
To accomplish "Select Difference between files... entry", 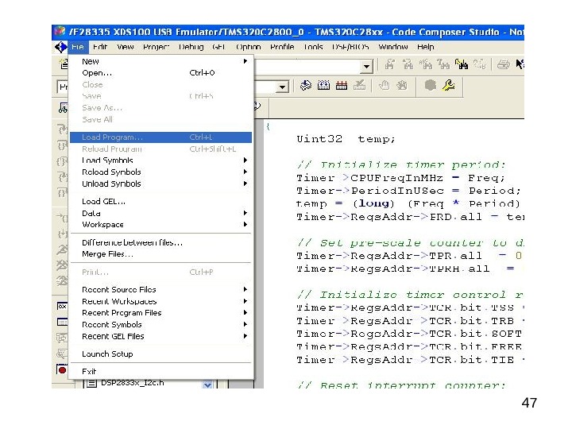I will [x=160, y=242].
